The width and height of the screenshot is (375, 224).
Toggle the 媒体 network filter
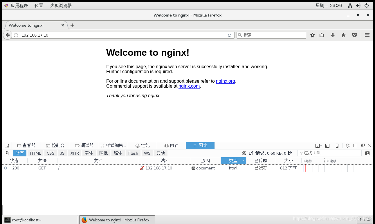pos(118,153)
